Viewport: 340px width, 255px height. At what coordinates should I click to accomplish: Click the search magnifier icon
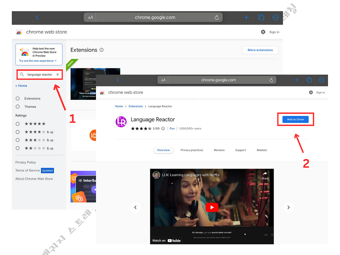pyautogui.click(x=22, y=75)
